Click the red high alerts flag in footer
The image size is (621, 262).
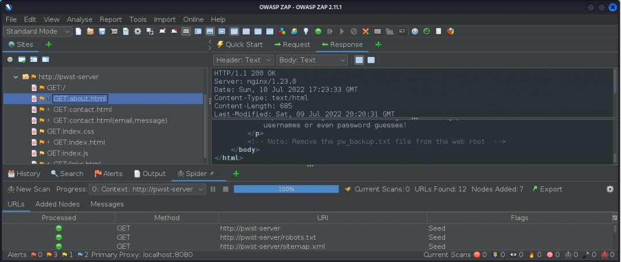point(33,255)
